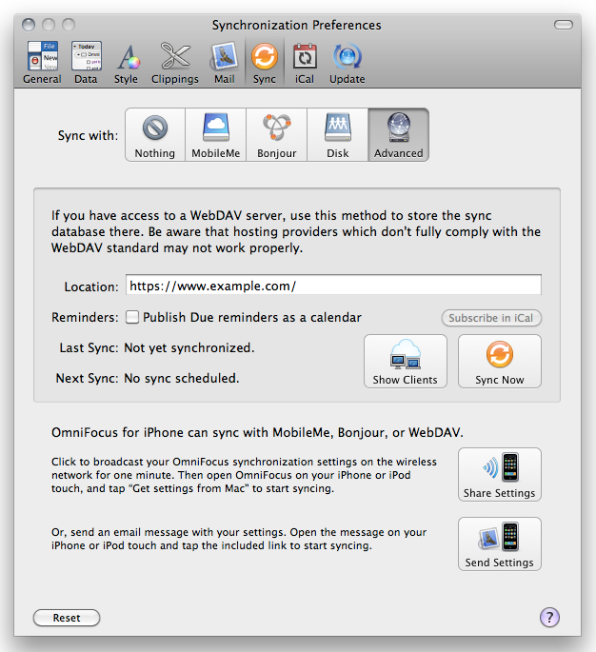Open the Clippings preferences pane
This screenshot has height=652, width=596.
click(175, 63)
